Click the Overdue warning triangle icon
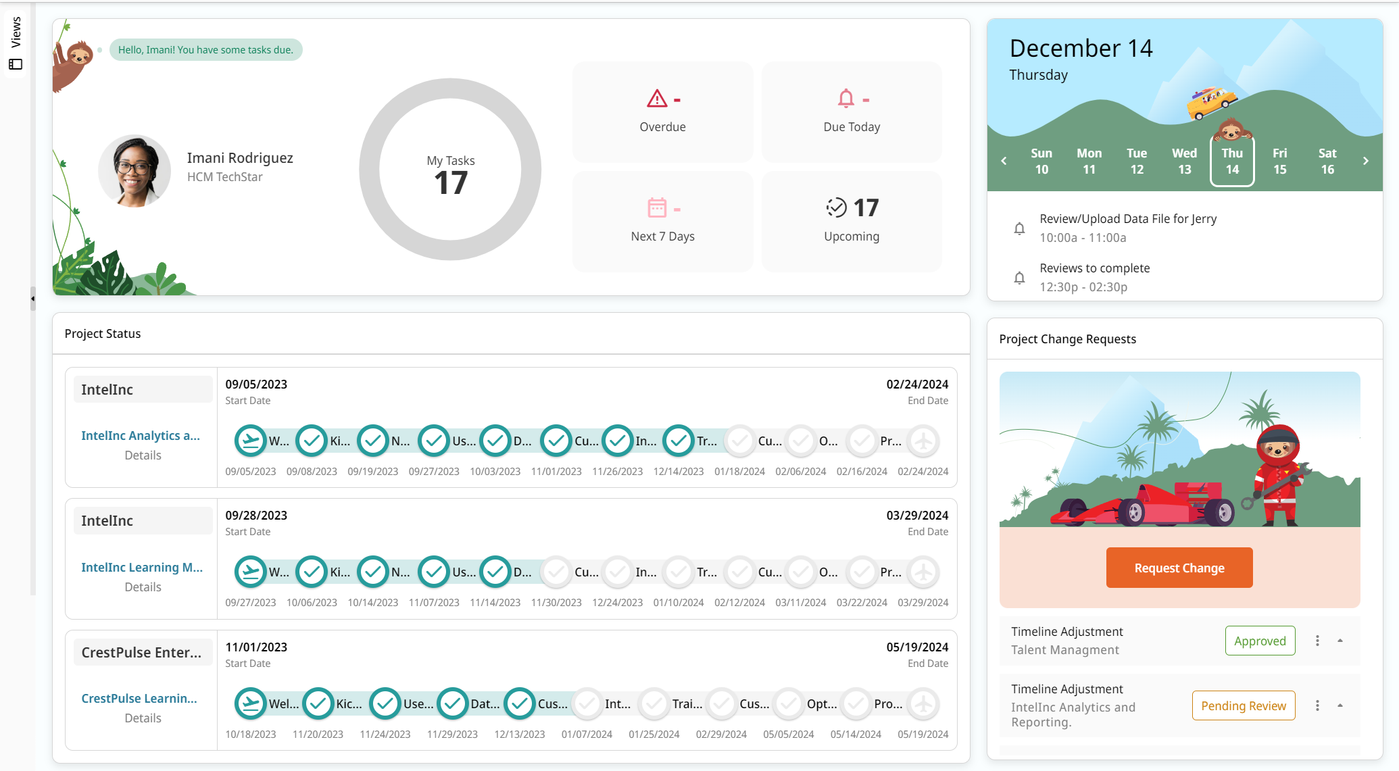This screenshot has height=771, width=1399. (x=656, y=99)
